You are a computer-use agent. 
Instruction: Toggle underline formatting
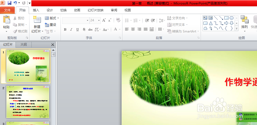[77, 30]
